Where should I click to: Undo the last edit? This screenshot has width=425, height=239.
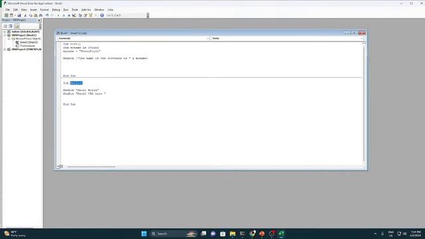(47, 15)
